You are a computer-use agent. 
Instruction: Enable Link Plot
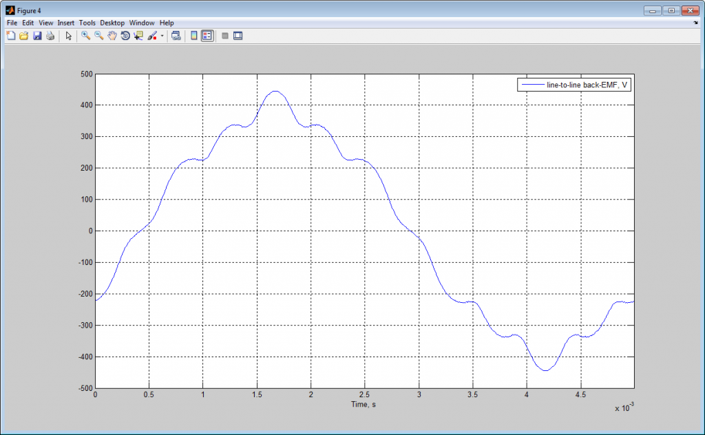(x=178, y=35)
